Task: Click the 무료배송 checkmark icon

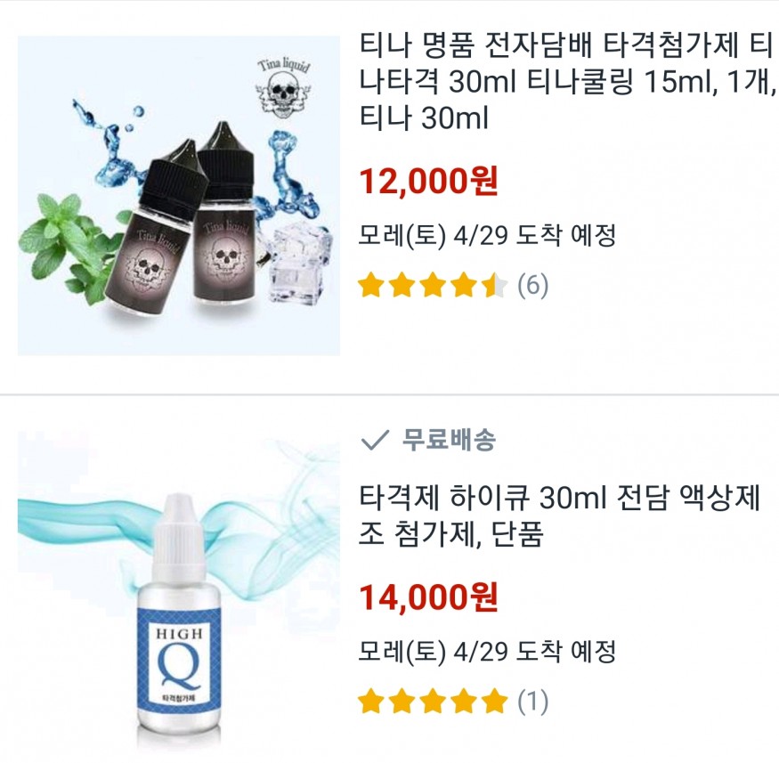Action: pos(375,440)
